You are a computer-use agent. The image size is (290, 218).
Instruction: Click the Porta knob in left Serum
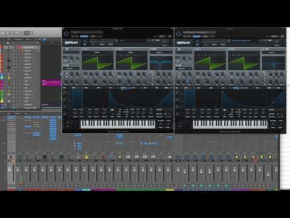tap(161, 124)
